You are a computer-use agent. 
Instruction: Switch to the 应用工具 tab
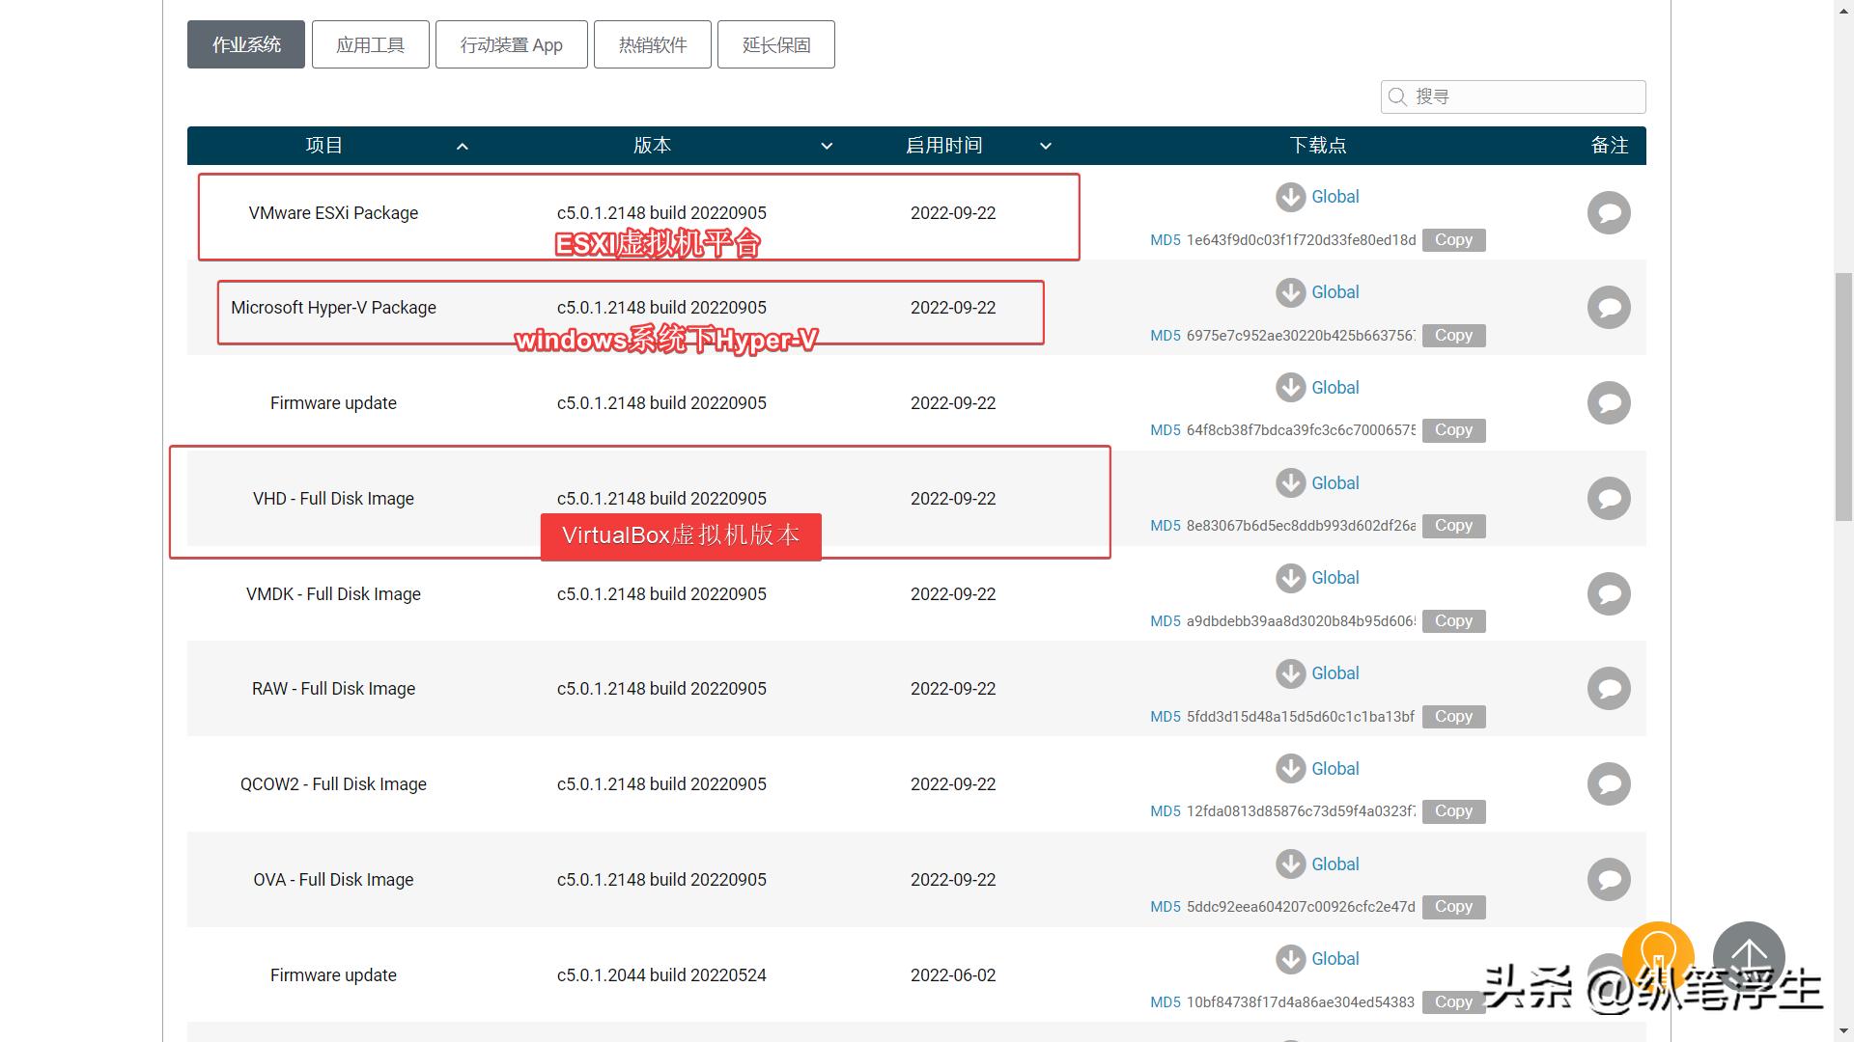pyautogui.click(x=370, y=45)
